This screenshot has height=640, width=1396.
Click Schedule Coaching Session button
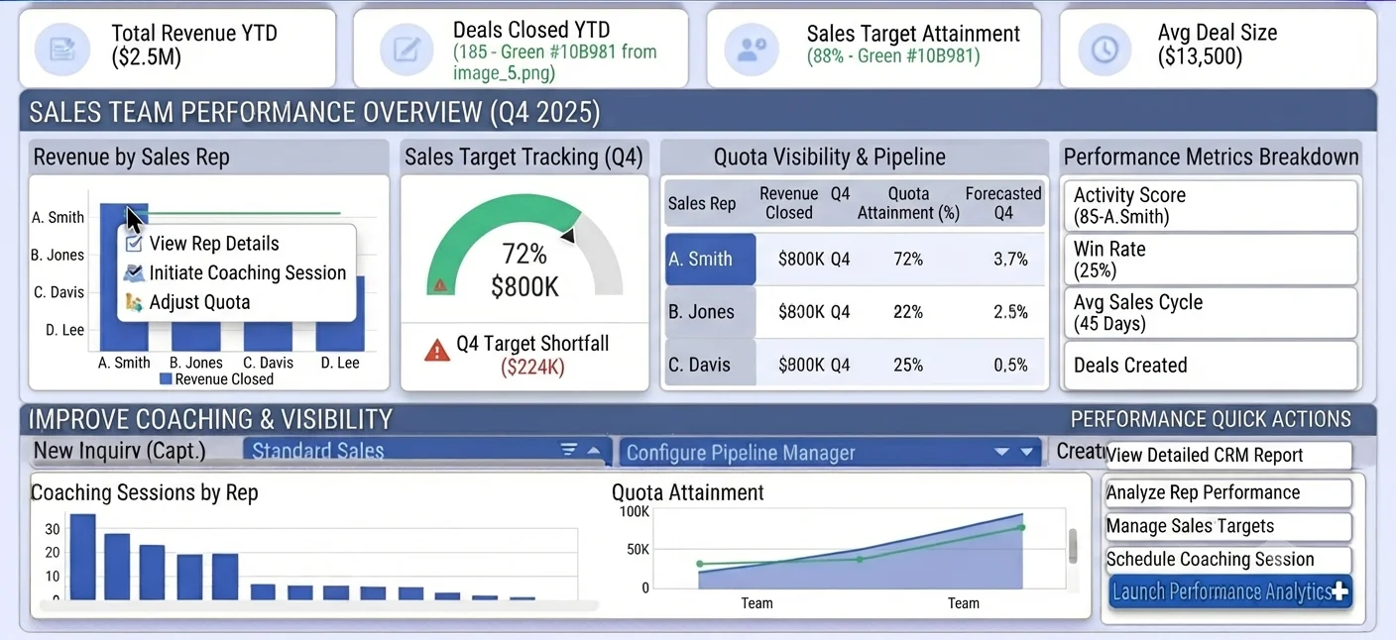tap(1228, 559)
